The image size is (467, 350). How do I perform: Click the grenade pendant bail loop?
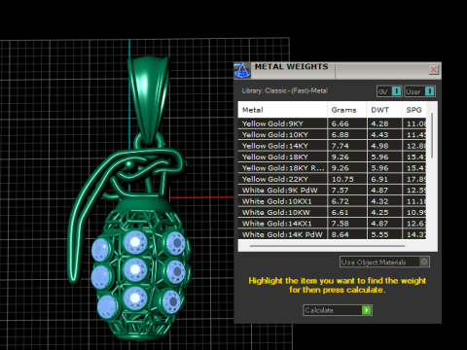(148, 99)
